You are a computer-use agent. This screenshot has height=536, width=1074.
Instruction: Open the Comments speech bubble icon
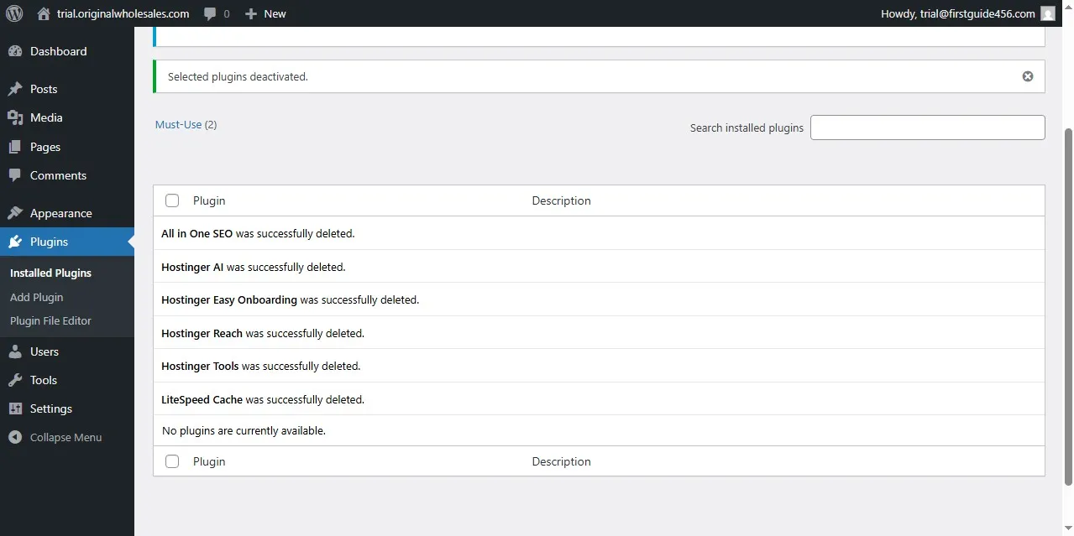[x=17, y=175]
